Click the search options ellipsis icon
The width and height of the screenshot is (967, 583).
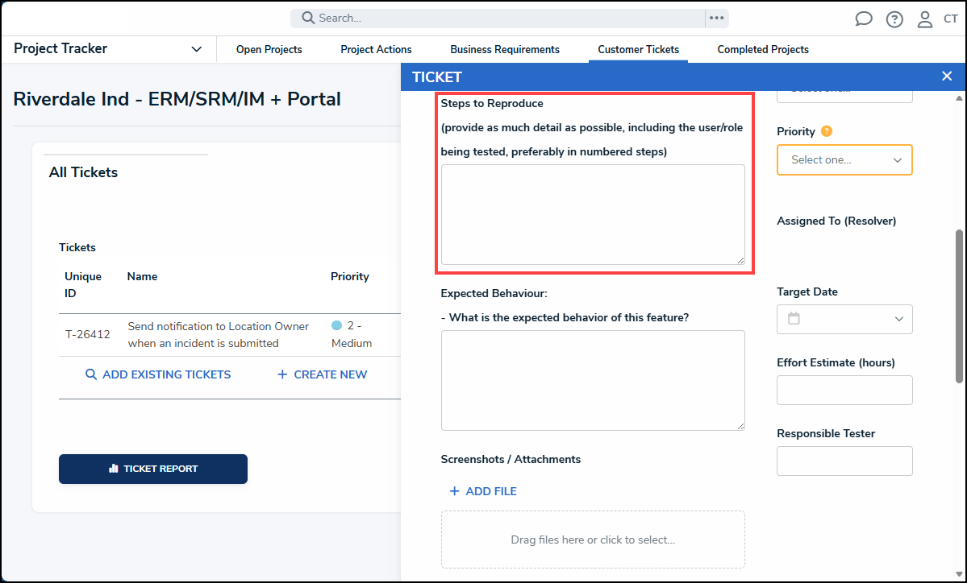[716, 18]
